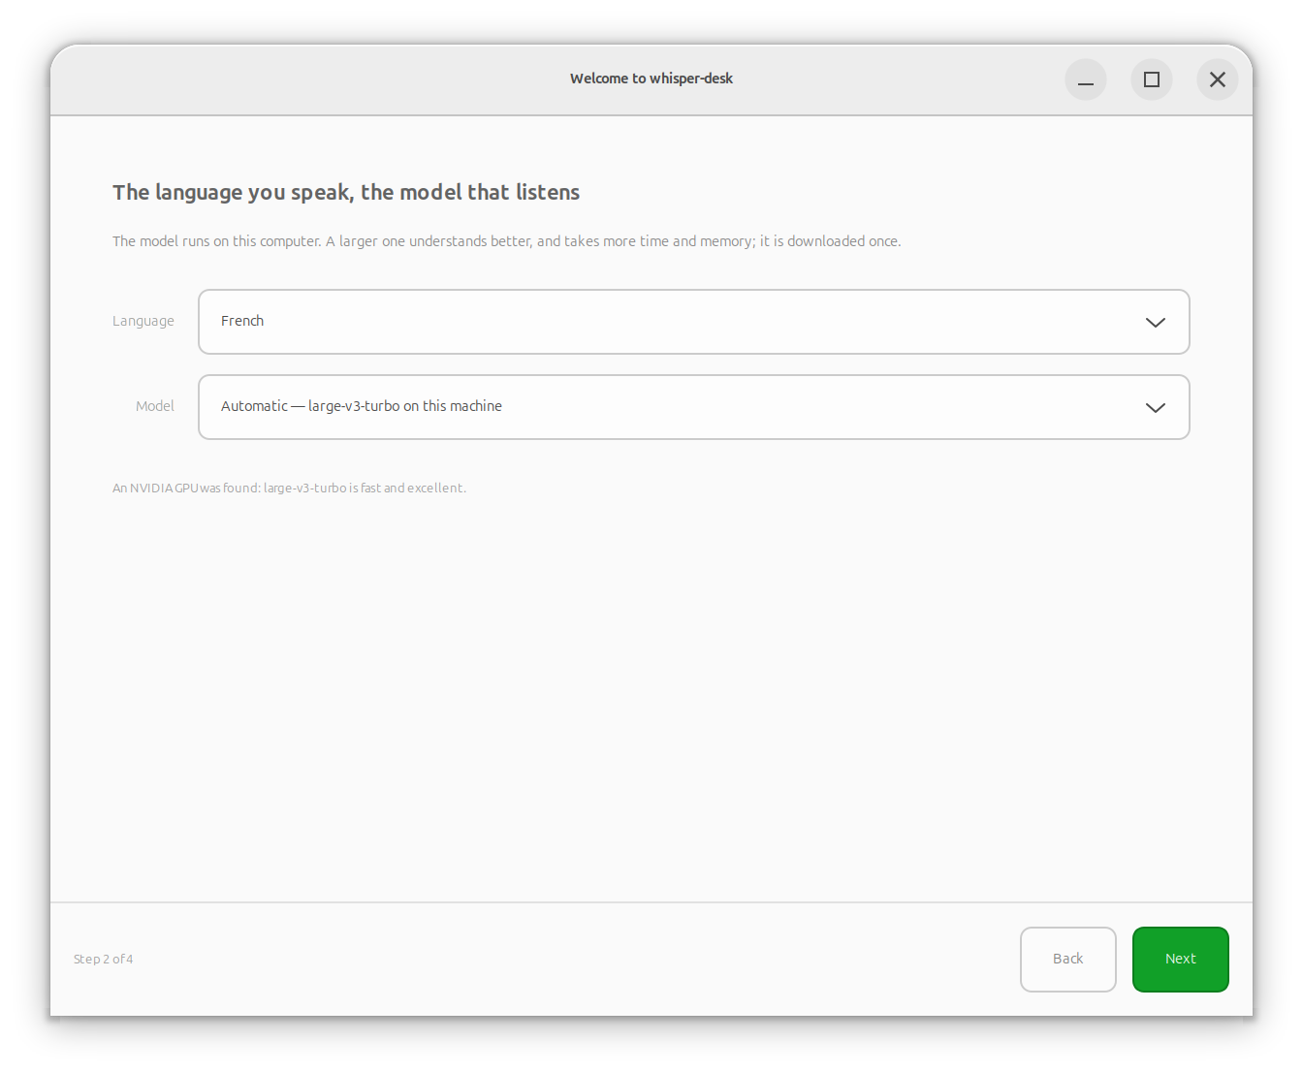Click the NVIDIA GPU was found hint text
The image size is (1303, 1072).
(289, 489)
